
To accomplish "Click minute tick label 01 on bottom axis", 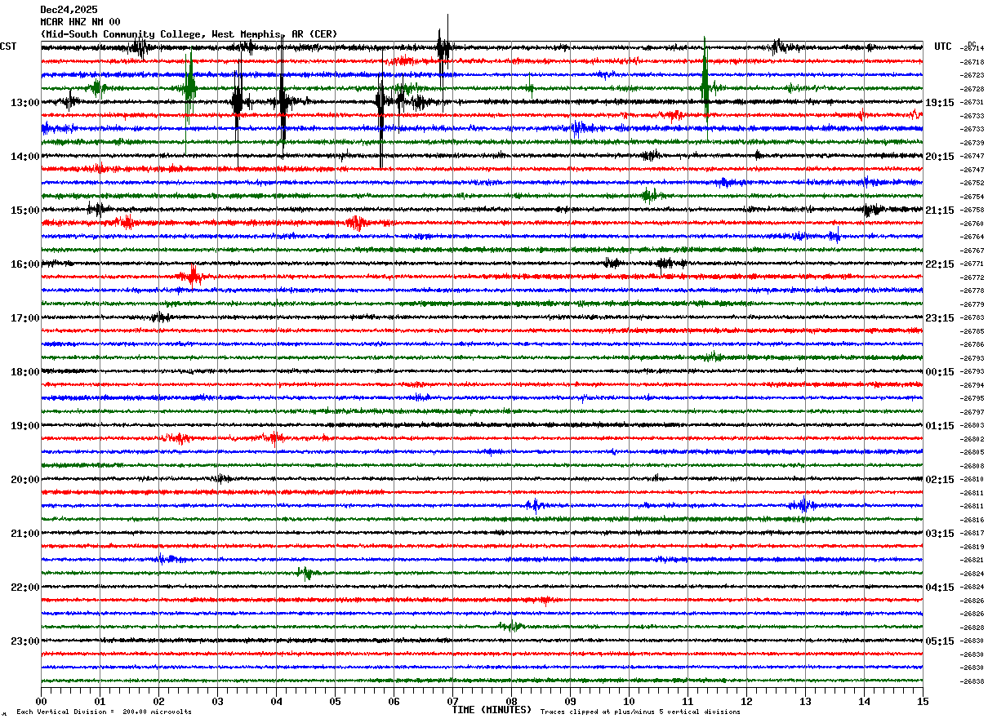I will pyautogui.click(x=100, y=701).
